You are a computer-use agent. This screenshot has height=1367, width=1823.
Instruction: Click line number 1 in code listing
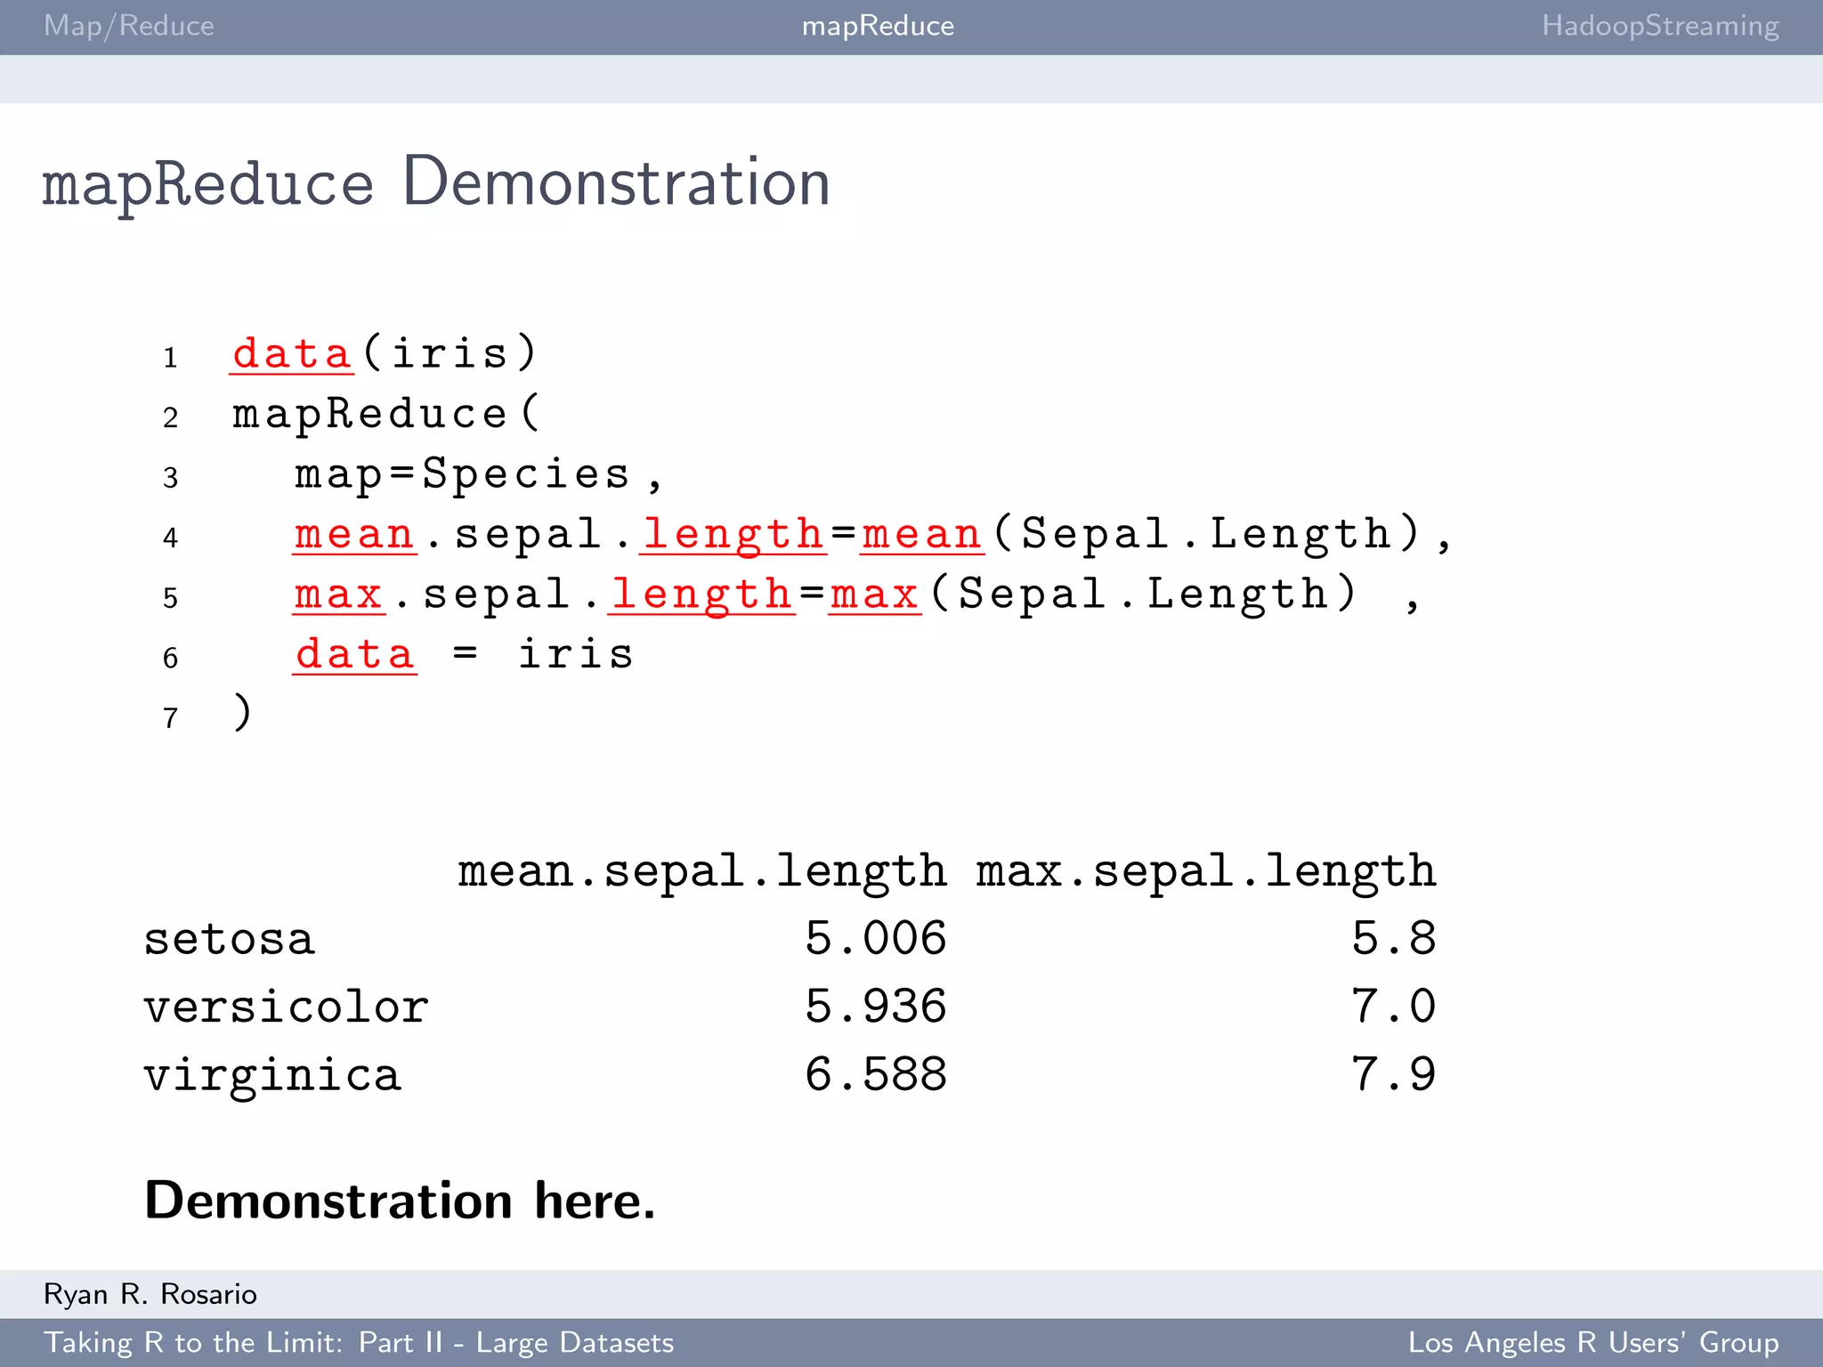click(170, 358)
